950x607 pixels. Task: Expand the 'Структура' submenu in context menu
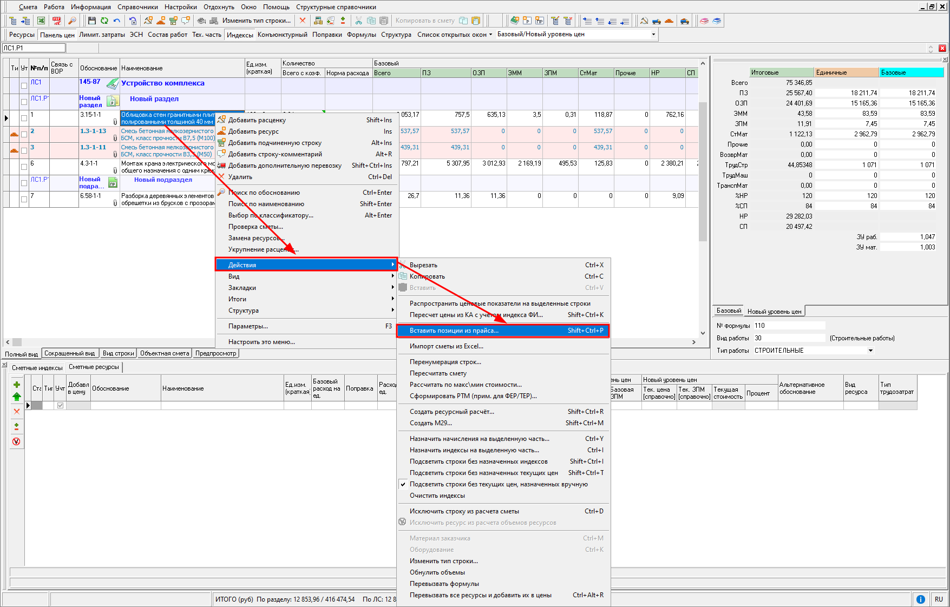[x=307, y=311]
